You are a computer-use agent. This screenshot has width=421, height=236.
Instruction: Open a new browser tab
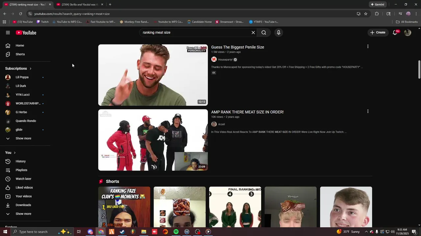tap(110, 5)
